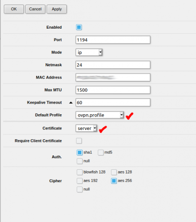Toggle the aes 256 cipher
The height and width of the screenshot is (222, 196).
(x=114, y=181)
